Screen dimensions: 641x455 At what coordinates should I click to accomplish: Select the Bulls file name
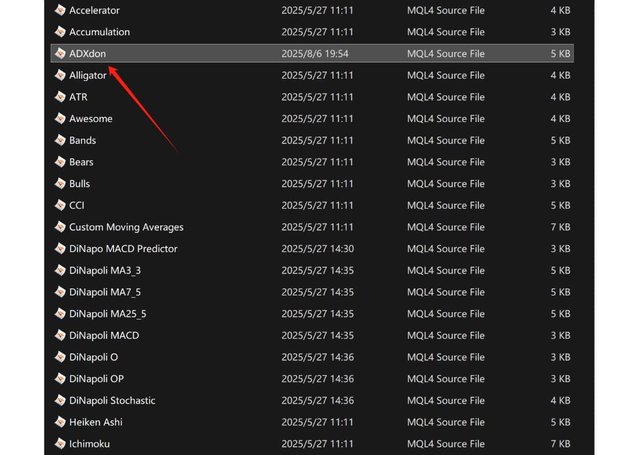(79, 183)
